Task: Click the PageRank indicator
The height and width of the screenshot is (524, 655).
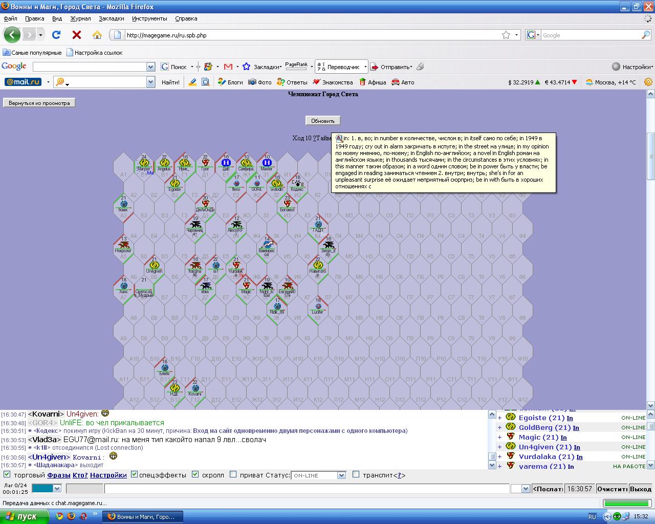Action: coord(297,66)
